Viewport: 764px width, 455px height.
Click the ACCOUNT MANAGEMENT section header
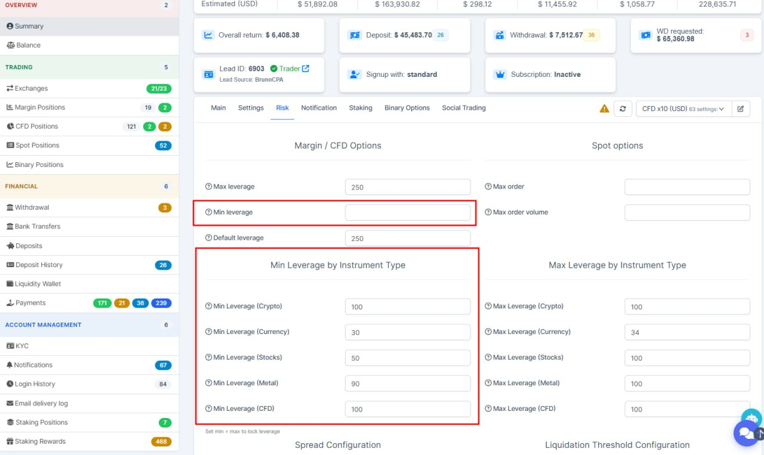coord(89,325)
